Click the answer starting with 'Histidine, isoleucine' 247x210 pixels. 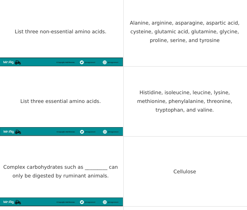tap(185, 101)
